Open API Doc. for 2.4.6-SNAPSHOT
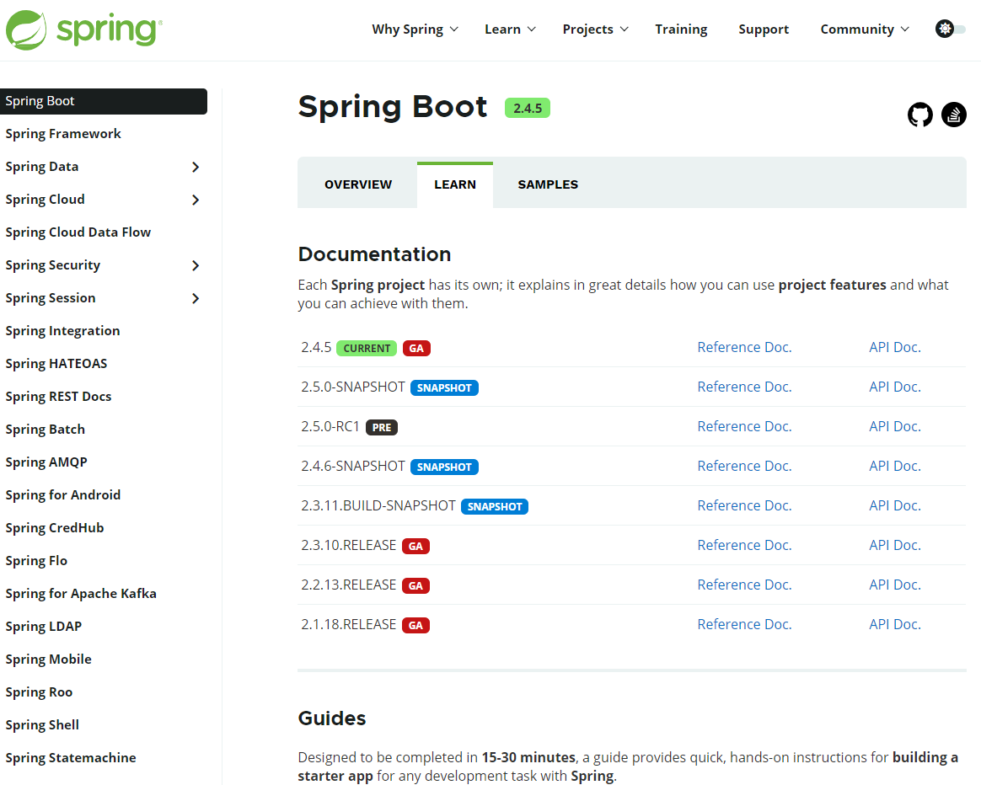The image size is (981, 785). coord(895,466)
